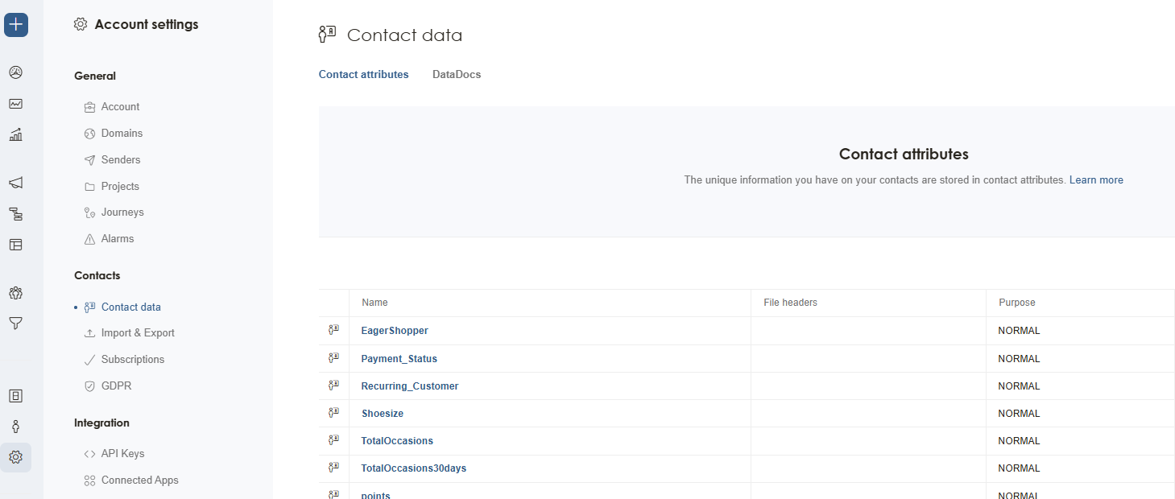Select the Contact attributes tab
Screen dimensions: 1175x499
pos(363,74)
